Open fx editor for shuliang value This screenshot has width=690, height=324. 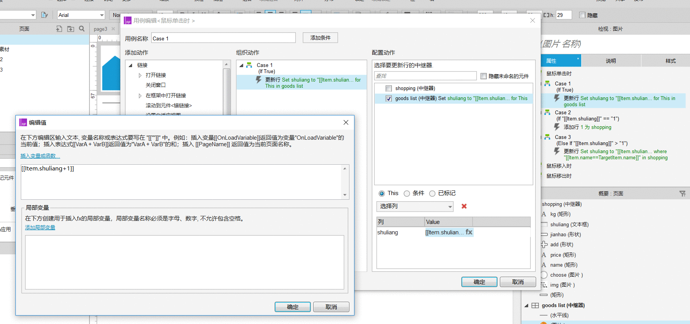(469, 232)
